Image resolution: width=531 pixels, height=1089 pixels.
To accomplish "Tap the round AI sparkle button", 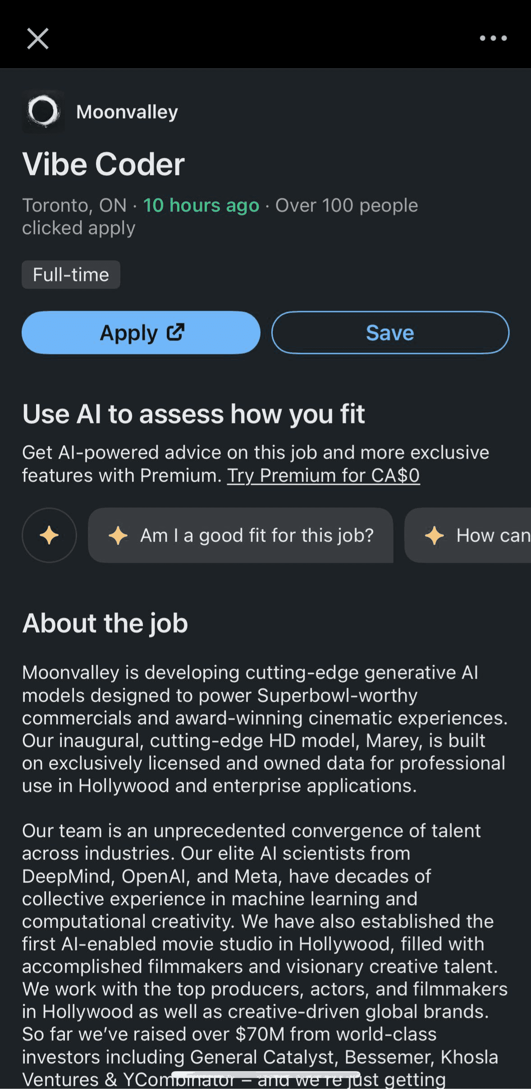I will [x=49, y=535].
